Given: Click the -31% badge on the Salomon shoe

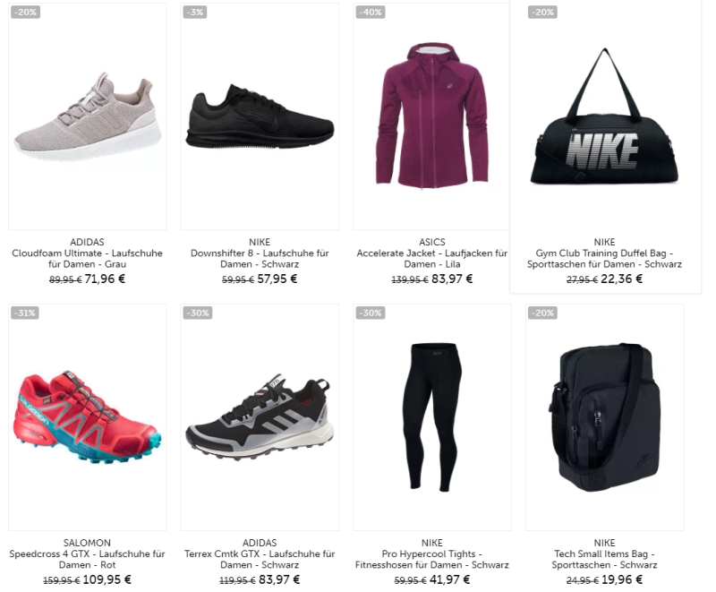Looking at the screenshot, I should [25, 313].
